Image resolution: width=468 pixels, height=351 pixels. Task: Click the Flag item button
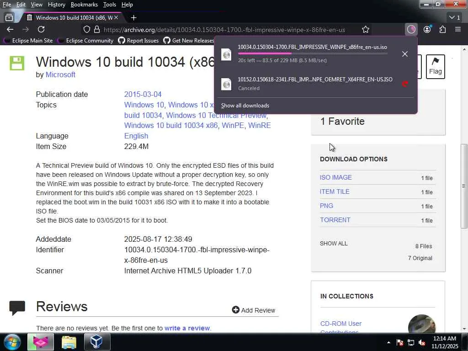coord(435,67)
